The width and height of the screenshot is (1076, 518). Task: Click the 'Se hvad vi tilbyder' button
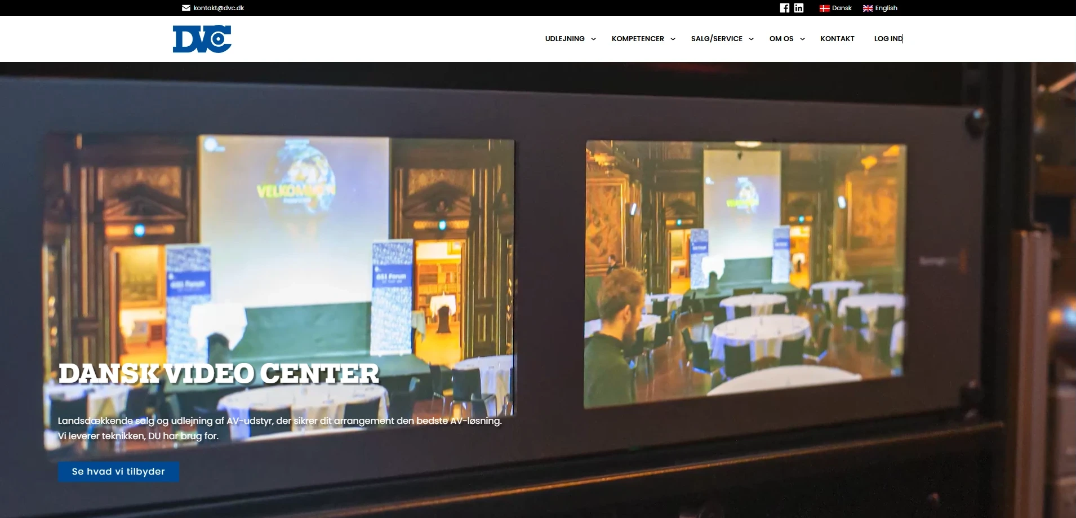pos(118,472)
